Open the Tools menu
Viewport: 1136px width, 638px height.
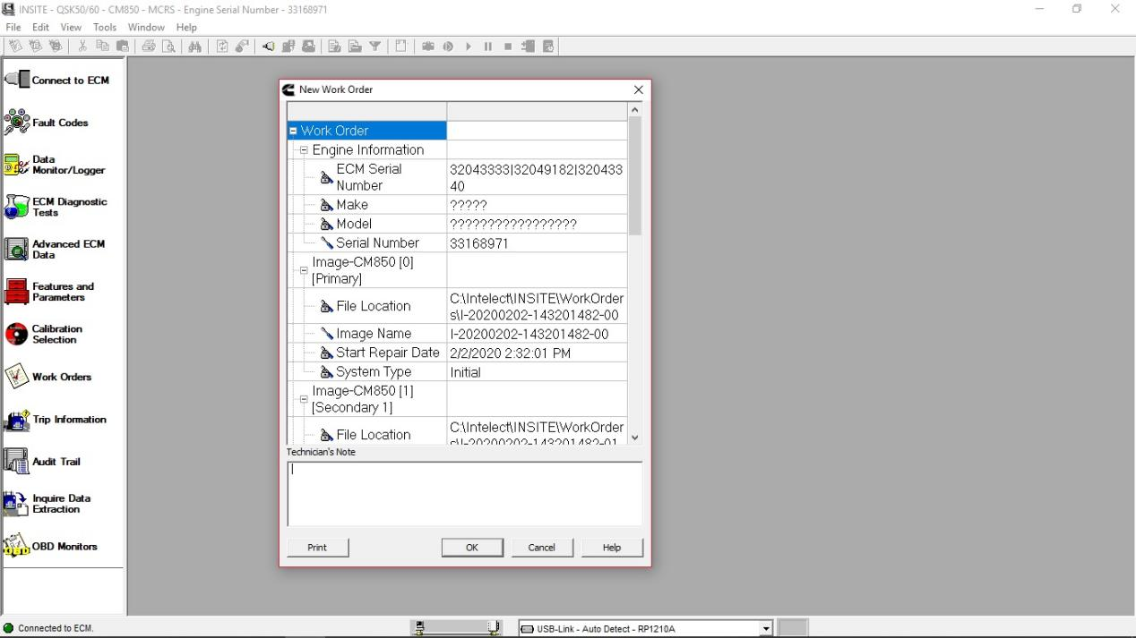tap(105, 28)
